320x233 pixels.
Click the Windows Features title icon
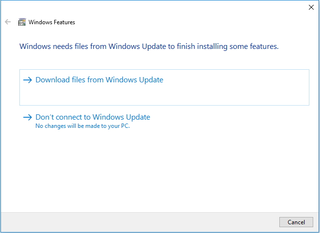[x=22, y=22]
